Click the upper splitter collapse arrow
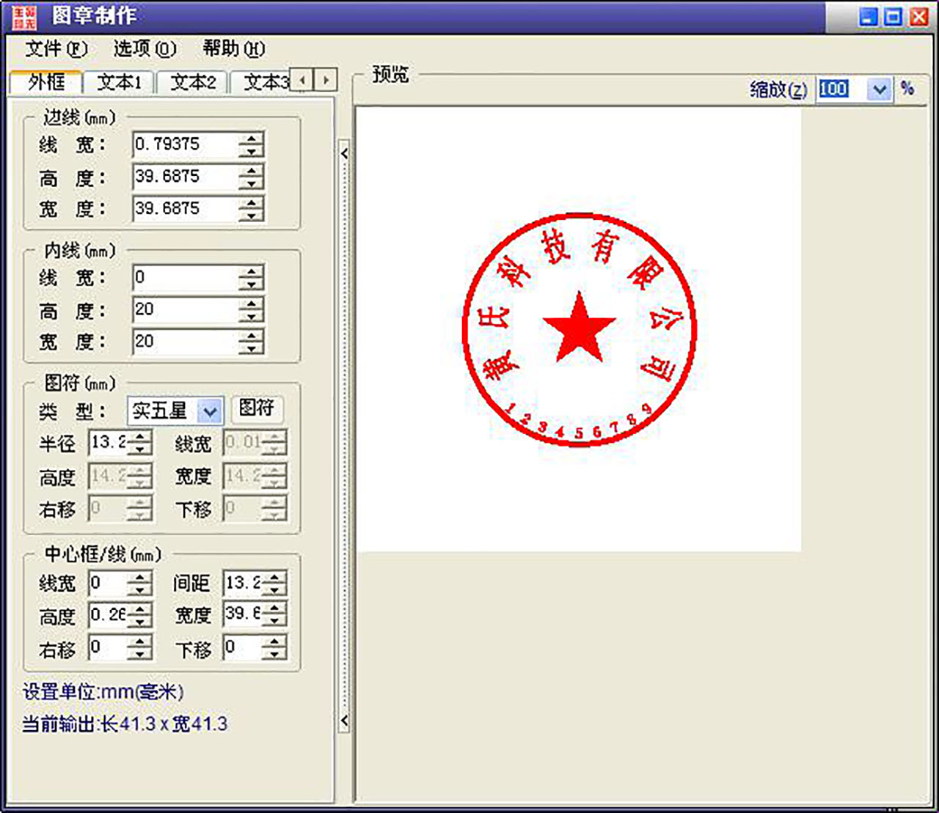Viewport: 939px width, 813px height. (x=344, y=154)
